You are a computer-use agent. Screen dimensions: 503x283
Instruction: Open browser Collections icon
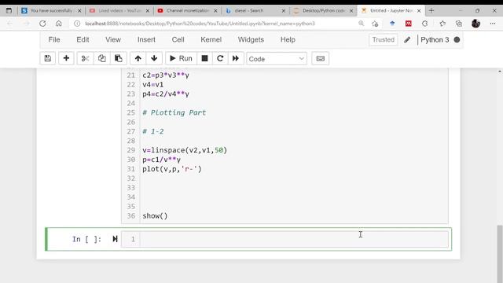coord(459,24)
